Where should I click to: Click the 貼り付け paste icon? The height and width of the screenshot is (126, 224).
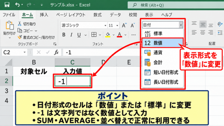point(9,26)
